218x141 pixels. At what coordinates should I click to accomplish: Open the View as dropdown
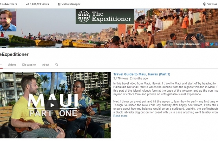(x=211, y=4)
